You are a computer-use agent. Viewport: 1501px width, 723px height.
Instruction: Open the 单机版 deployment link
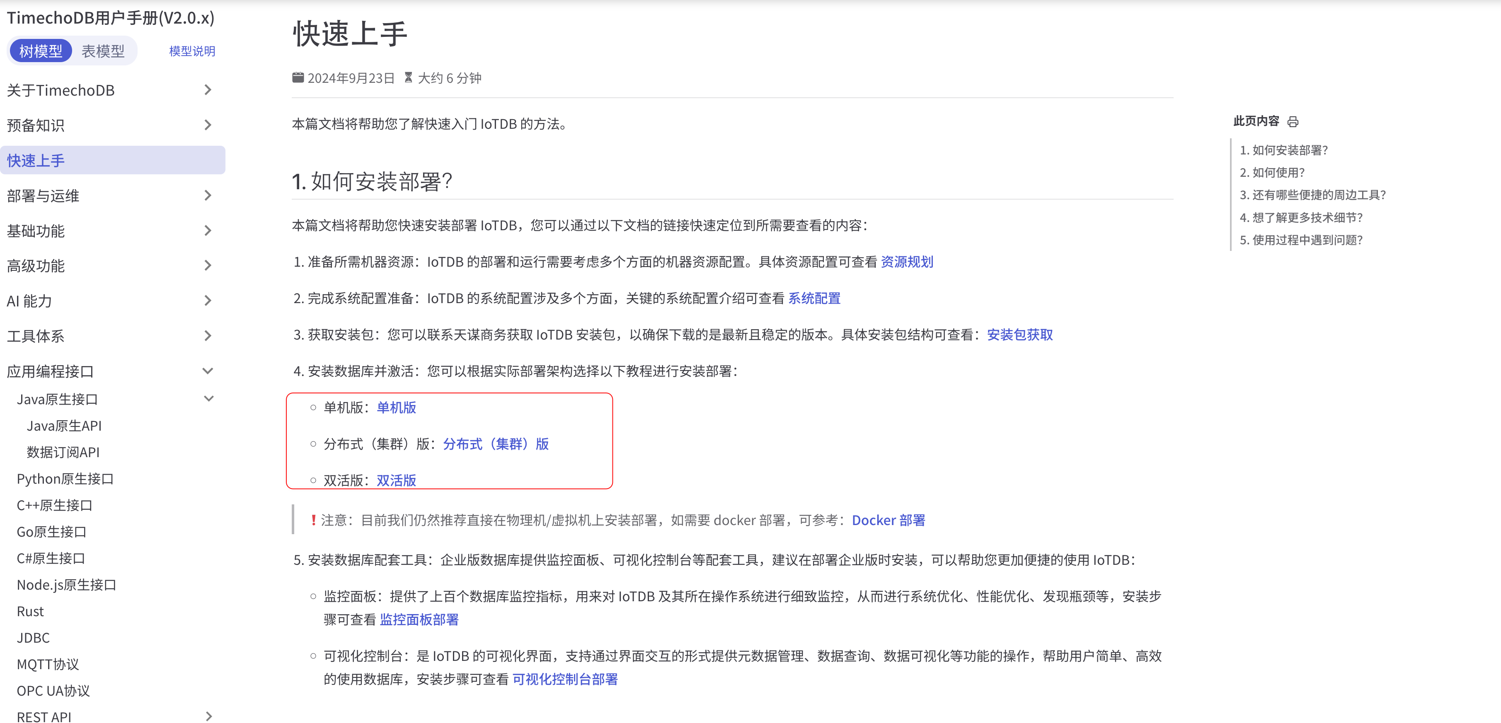point(396,407)
